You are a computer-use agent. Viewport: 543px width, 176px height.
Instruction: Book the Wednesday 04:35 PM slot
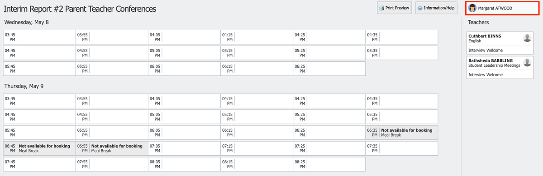402,37
